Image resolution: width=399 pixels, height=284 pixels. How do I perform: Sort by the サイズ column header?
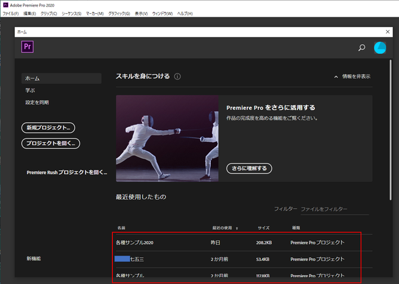tap(263, 228)
